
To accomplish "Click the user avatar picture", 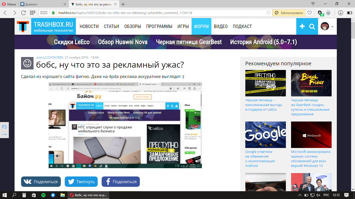I will coord(325,26).
